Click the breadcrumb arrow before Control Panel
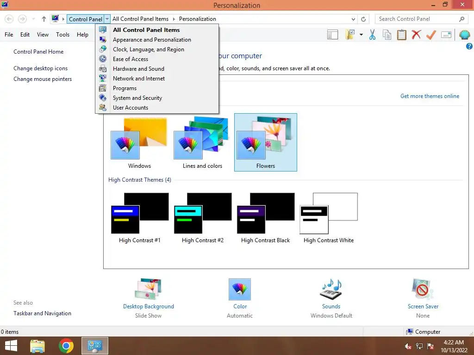The image size is (474, 355). [x=63, y=19]
